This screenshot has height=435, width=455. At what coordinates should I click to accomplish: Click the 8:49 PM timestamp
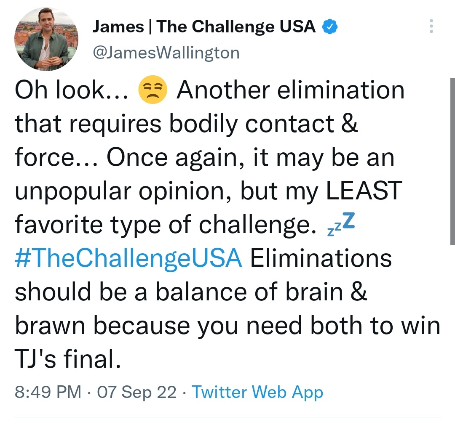click(48, 392)
